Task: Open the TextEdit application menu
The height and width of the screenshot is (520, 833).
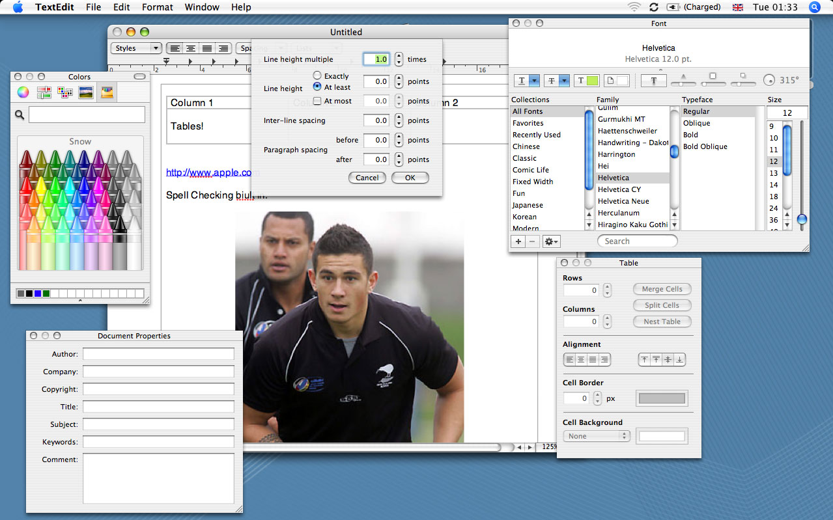Action: (54, 7)
